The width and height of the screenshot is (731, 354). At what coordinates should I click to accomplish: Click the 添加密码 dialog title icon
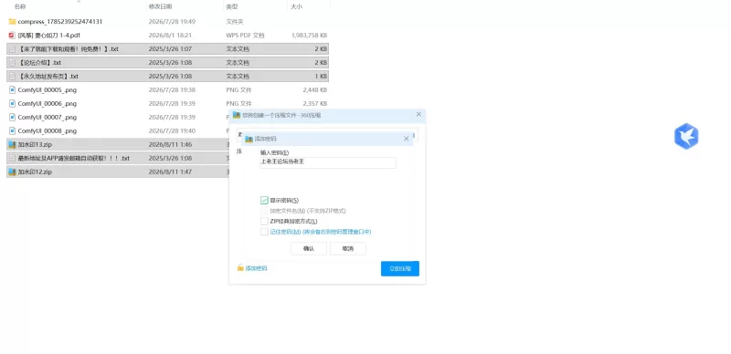coord(249,139)
